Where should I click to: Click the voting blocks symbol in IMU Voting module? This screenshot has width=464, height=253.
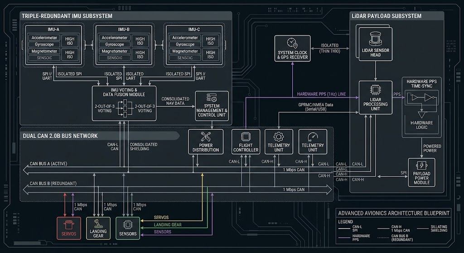tap(125, 108)
